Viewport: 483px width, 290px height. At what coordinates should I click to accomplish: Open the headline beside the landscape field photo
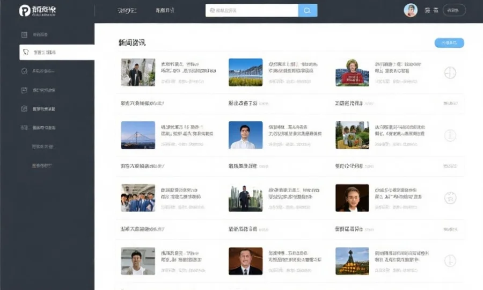tap(292, 68)
